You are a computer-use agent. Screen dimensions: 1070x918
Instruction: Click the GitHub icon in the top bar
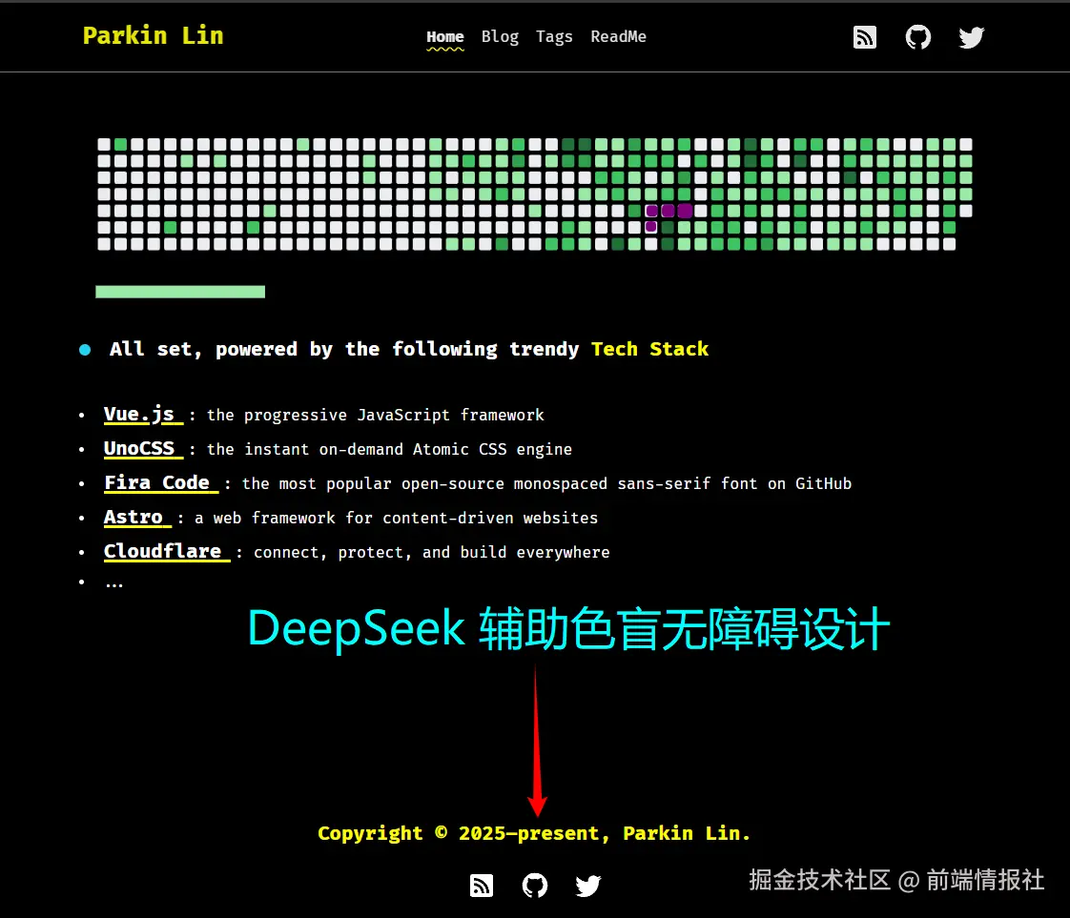[917, 37]
